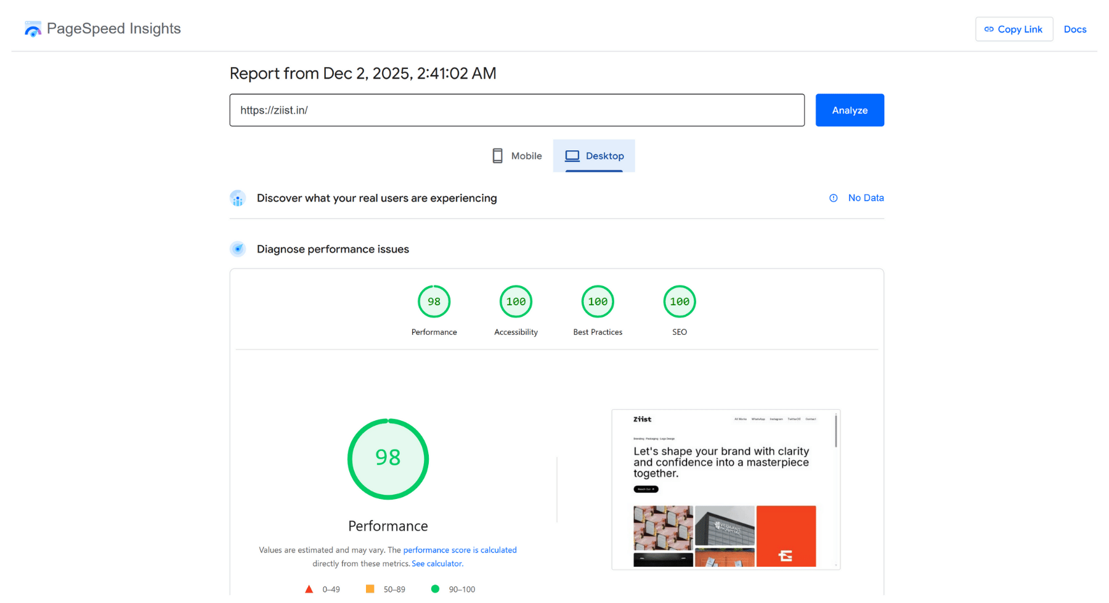The width and height of the screenshot is (1109, 603).
Task: Click the real users experience icon
Action: coord(238,198)
